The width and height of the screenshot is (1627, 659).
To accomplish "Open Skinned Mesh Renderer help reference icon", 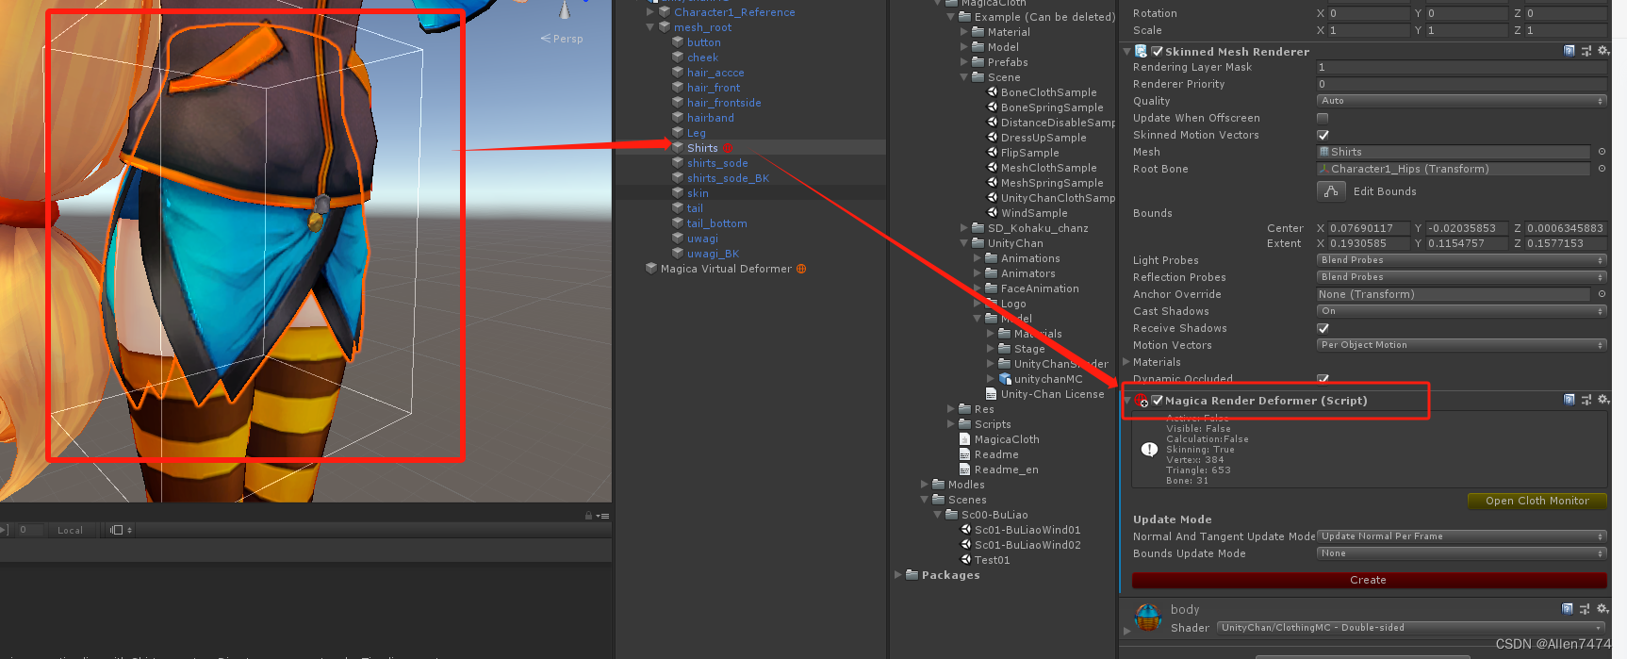I will [x=1569, y=51].
